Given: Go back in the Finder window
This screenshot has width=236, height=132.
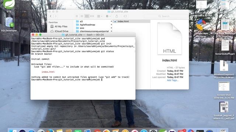Looking at the screenshot, I should [x=51, y=16].
